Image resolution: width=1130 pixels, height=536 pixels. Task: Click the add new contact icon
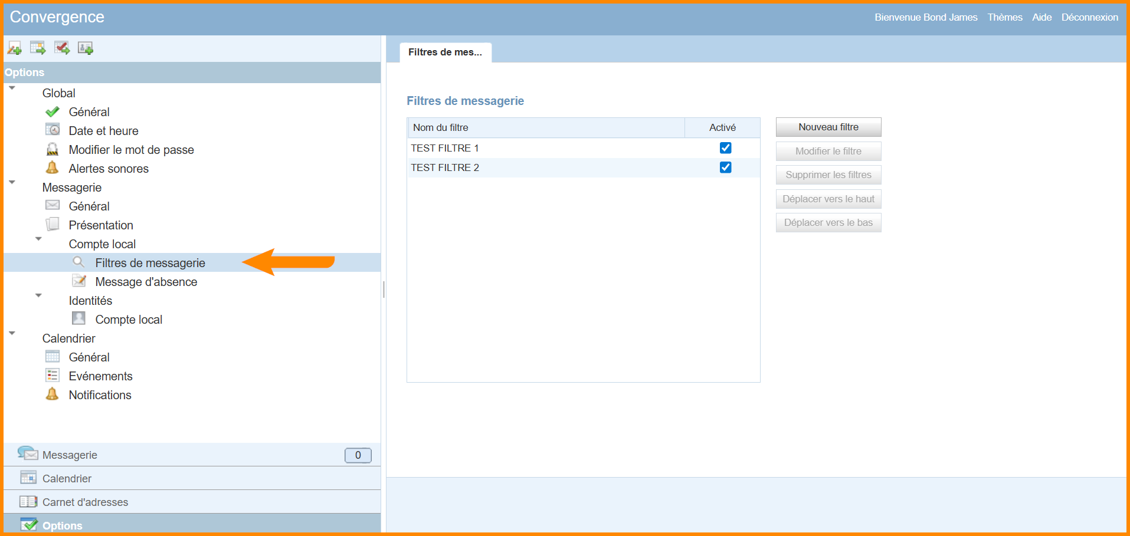click(x=86, y=48)
